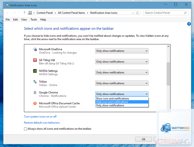Open the Gõ Tiếng Việt behavior dropdown
The image size is (194, 147).
pos(122,62)
